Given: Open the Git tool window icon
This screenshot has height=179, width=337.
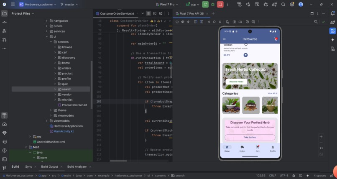Looking at the screenshot, I should 4,168.
